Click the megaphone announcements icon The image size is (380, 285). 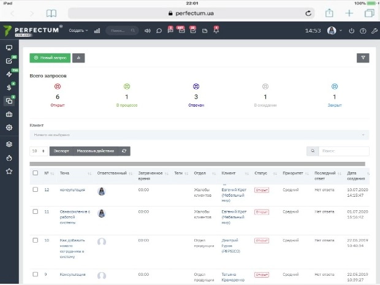pyautogui.click(x=148, y=31)
